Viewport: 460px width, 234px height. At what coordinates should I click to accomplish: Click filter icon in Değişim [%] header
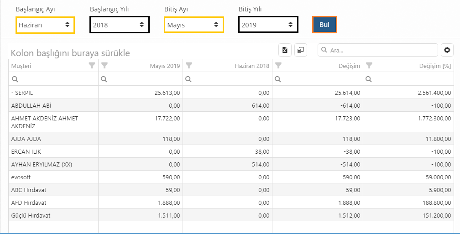[369, 66]
